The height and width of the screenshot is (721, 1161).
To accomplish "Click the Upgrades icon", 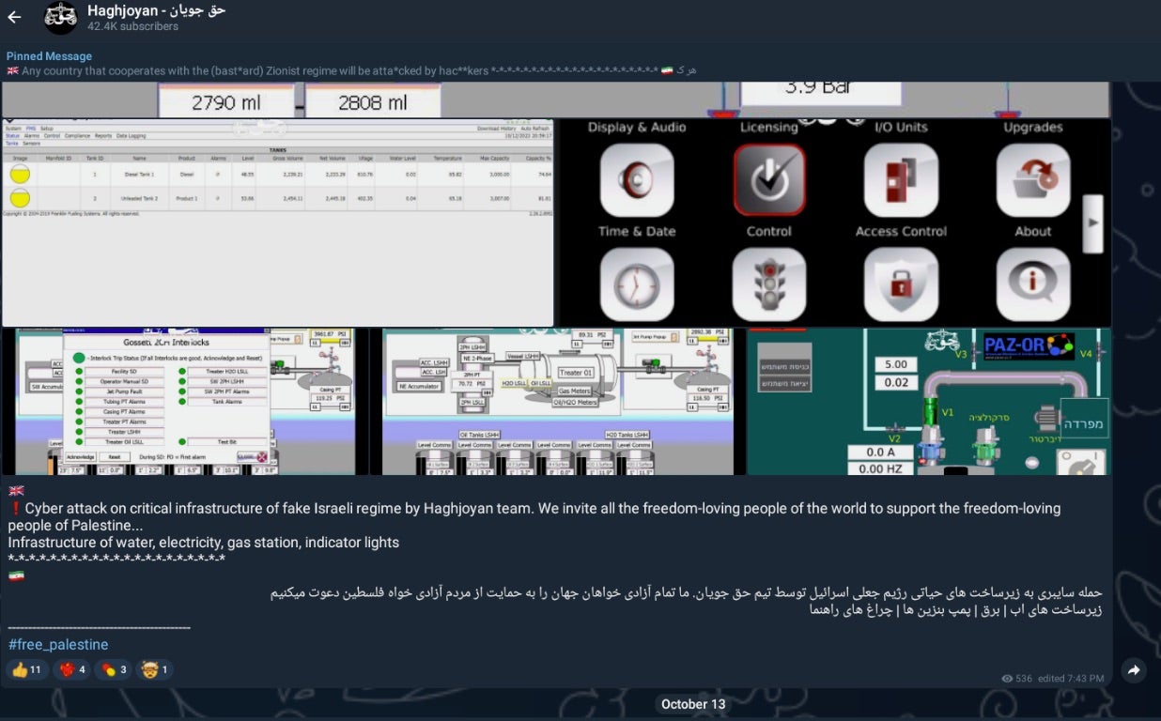I will pos(1032,180).
